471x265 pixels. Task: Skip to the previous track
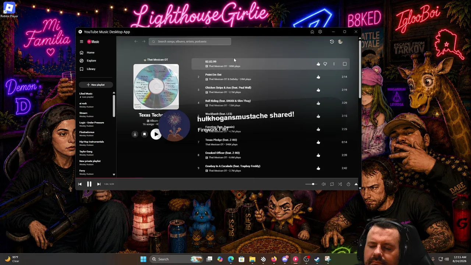pos(80,184)
